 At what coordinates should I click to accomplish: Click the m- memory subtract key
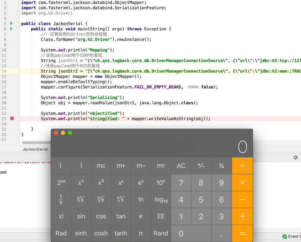(x=141, y=166)
